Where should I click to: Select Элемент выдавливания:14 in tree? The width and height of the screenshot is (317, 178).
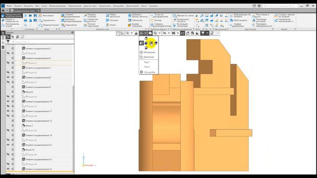click(x=37, y=135)
